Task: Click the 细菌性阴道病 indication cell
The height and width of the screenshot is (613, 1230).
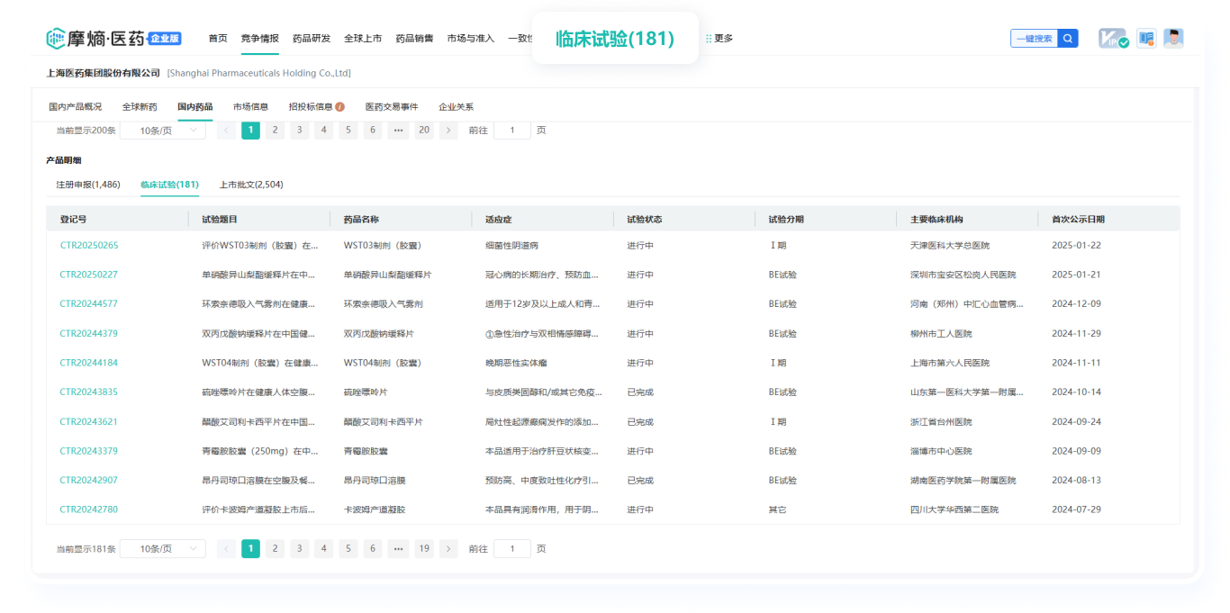Action: [x=512, y=246]
